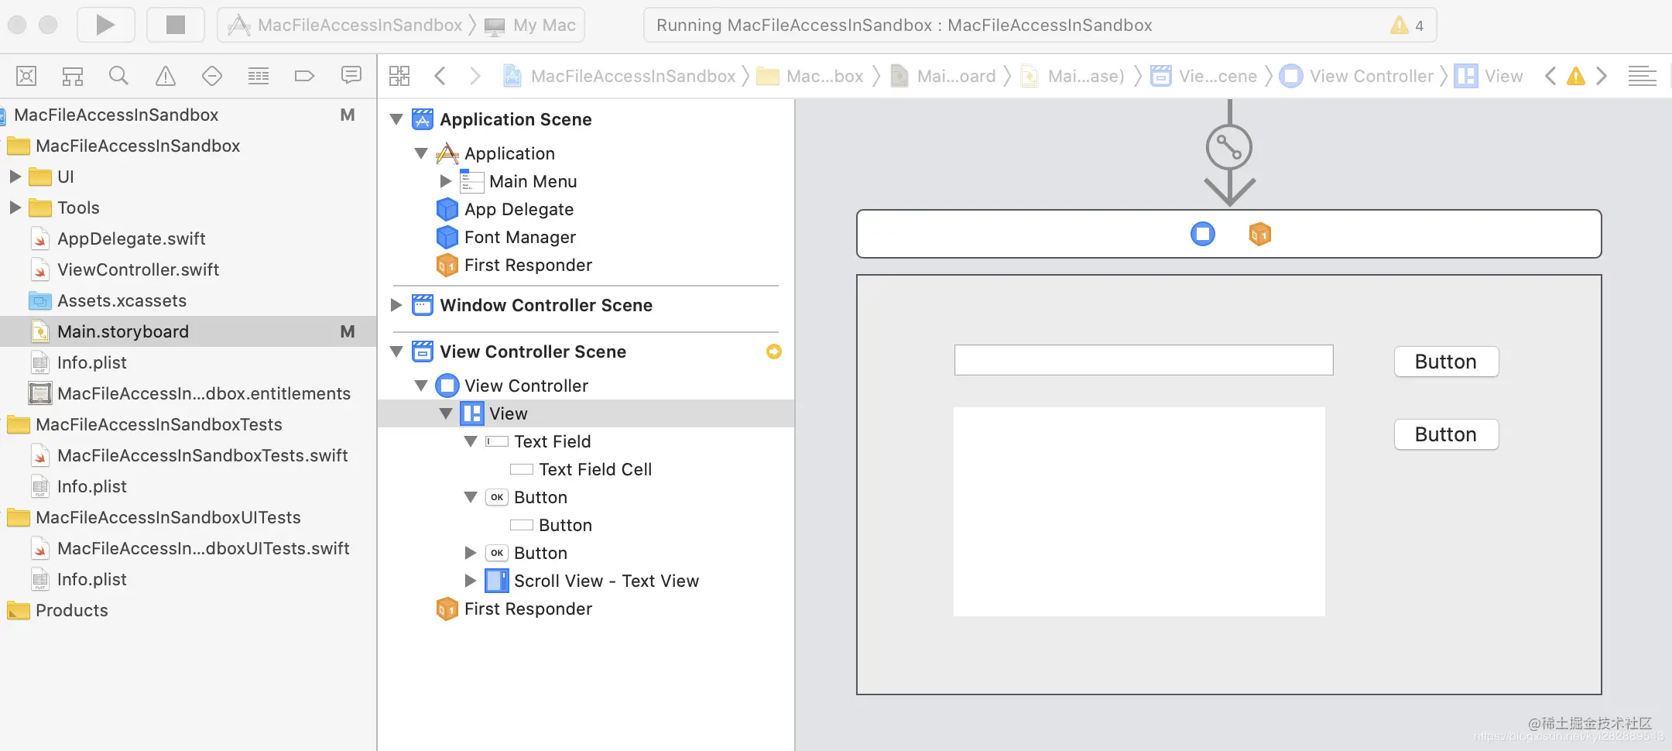Select Main.storyboard in navigator
This screenshot has height=751, width=1672.
(x=188, y=331)
